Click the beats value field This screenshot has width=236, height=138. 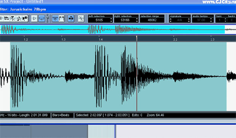point(232,20)
